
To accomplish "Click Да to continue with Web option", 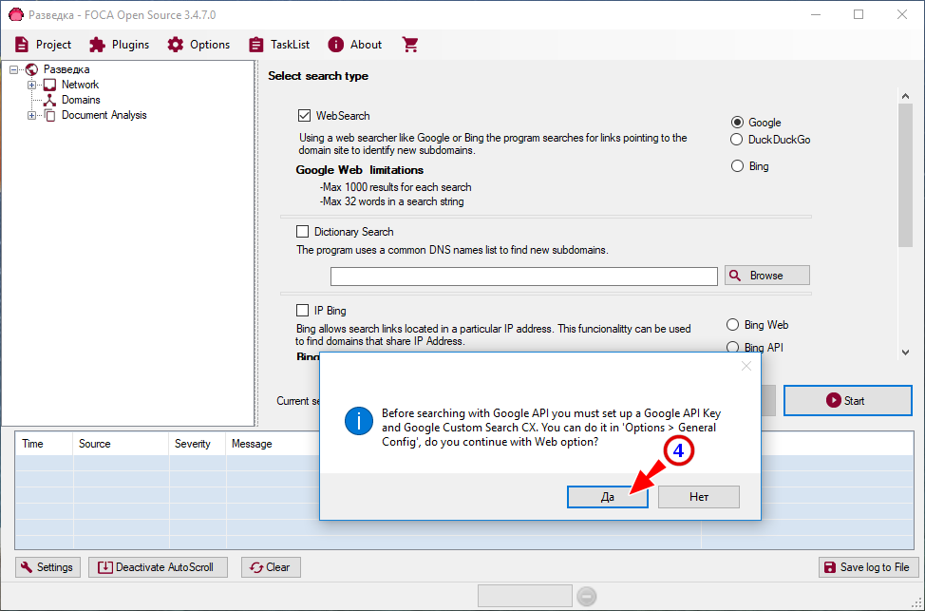I will coord(608,497).
